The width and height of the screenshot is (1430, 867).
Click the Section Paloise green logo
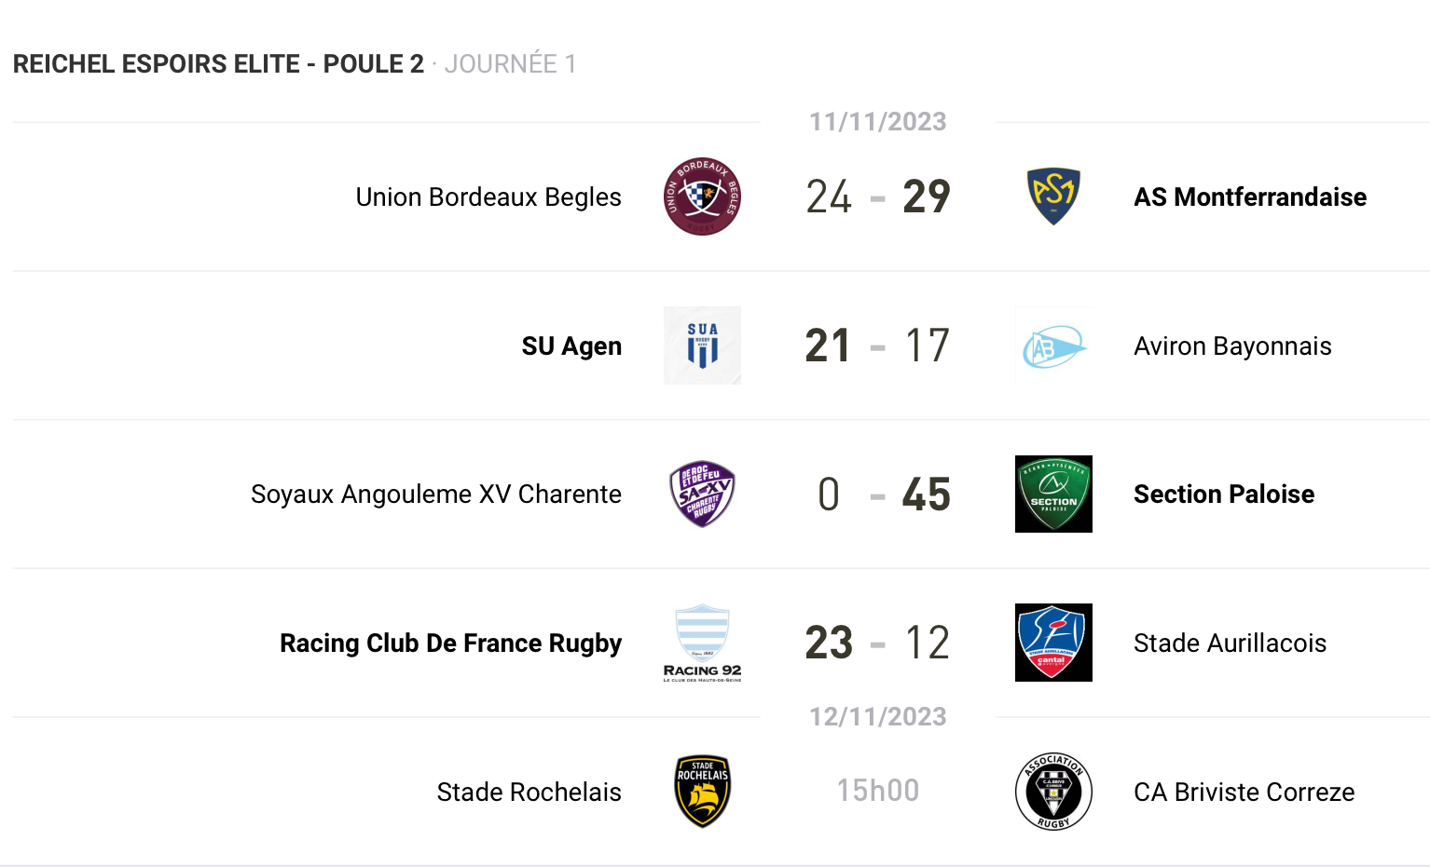(x=1053, y=494)
